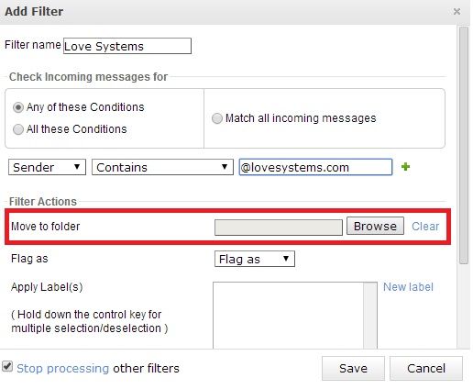
Task: Select Any of these Conditions radio
Action: point(18,107)
